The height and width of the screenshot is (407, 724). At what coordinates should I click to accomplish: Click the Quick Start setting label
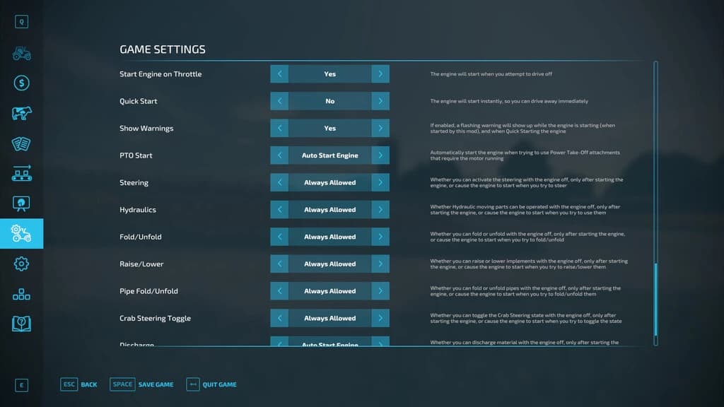(x=139, y=101)
